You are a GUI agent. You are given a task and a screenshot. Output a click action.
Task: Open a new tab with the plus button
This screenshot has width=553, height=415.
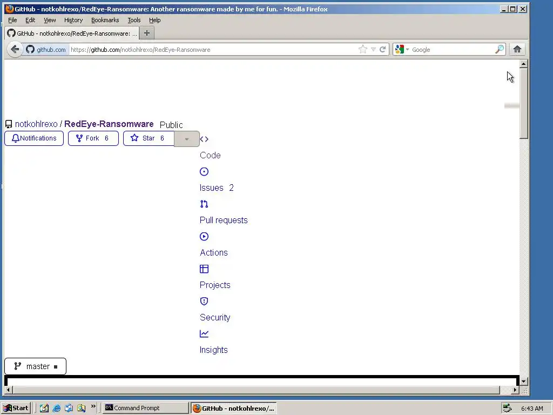point(147,33)
